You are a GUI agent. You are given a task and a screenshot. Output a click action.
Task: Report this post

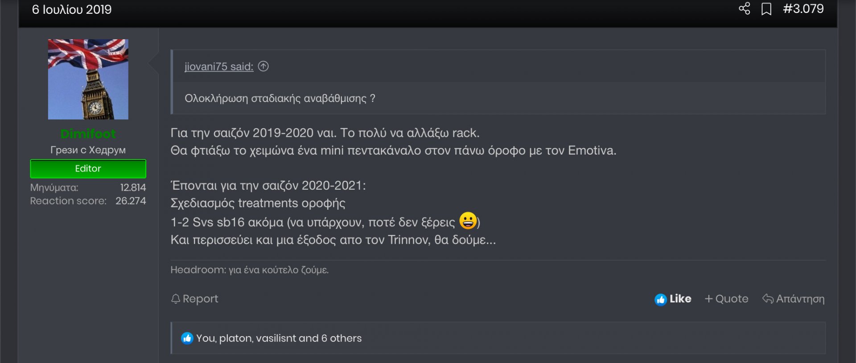(194, 299)
